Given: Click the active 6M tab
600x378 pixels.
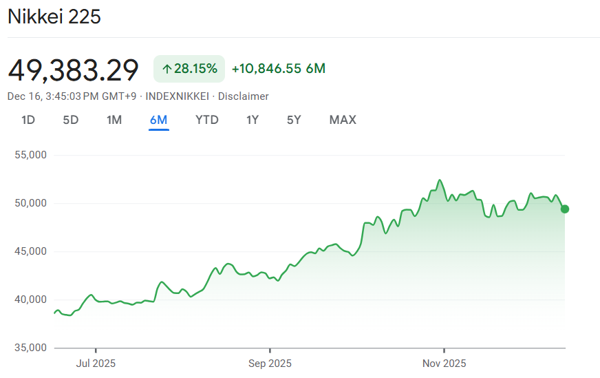Looking at the screenshot, I should tap(159, 120).
